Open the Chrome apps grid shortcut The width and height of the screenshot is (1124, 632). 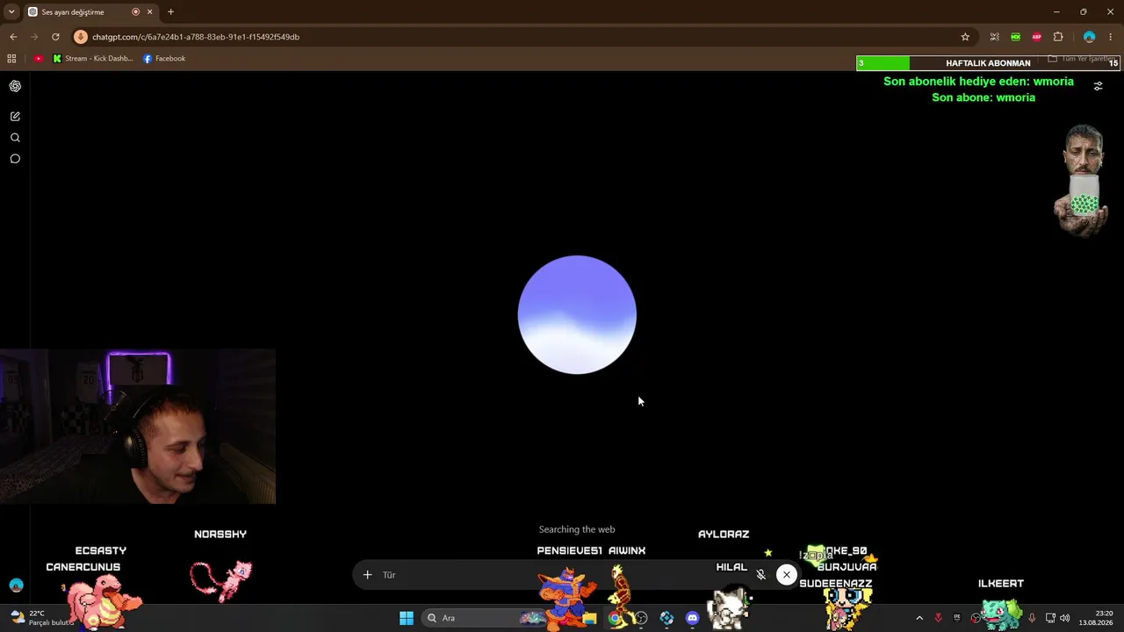coord(11,59)
